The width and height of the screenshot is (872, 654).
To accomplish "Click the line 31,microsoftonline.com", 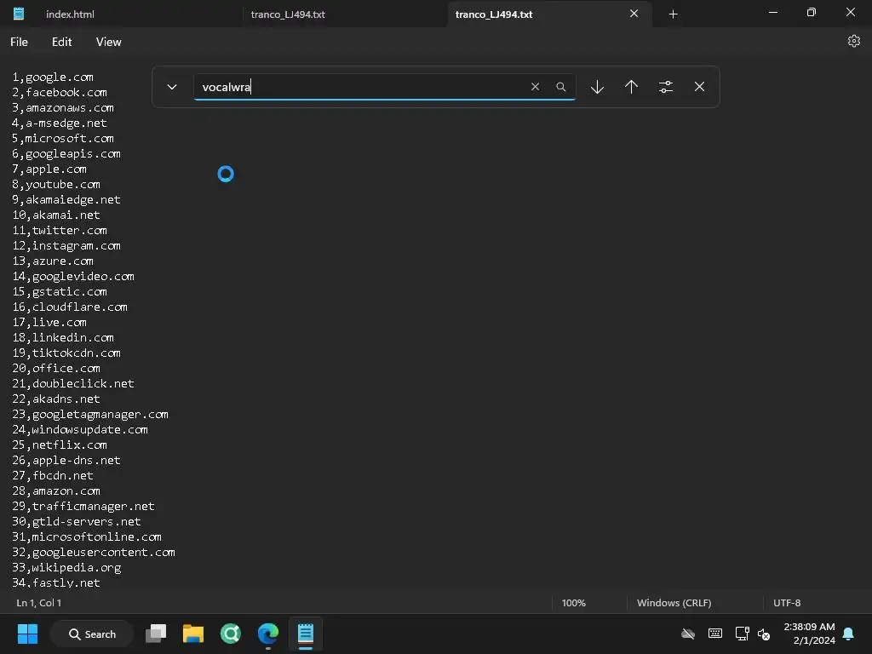I will (87, 537).
